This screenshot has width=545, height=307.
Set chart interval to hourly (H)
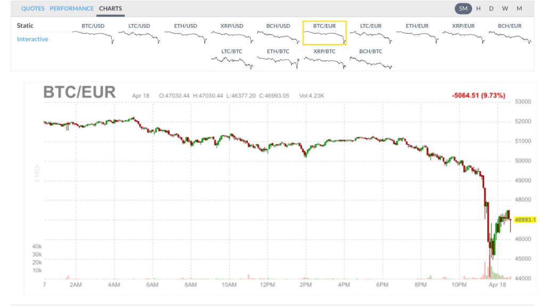point(478,9)
